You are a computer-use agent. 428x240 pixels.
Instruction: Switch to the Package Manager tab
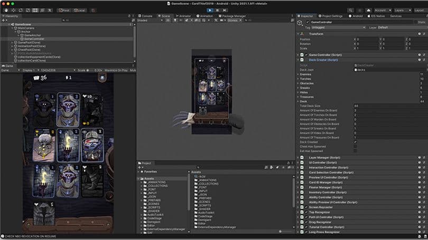[x=232, y=16]
